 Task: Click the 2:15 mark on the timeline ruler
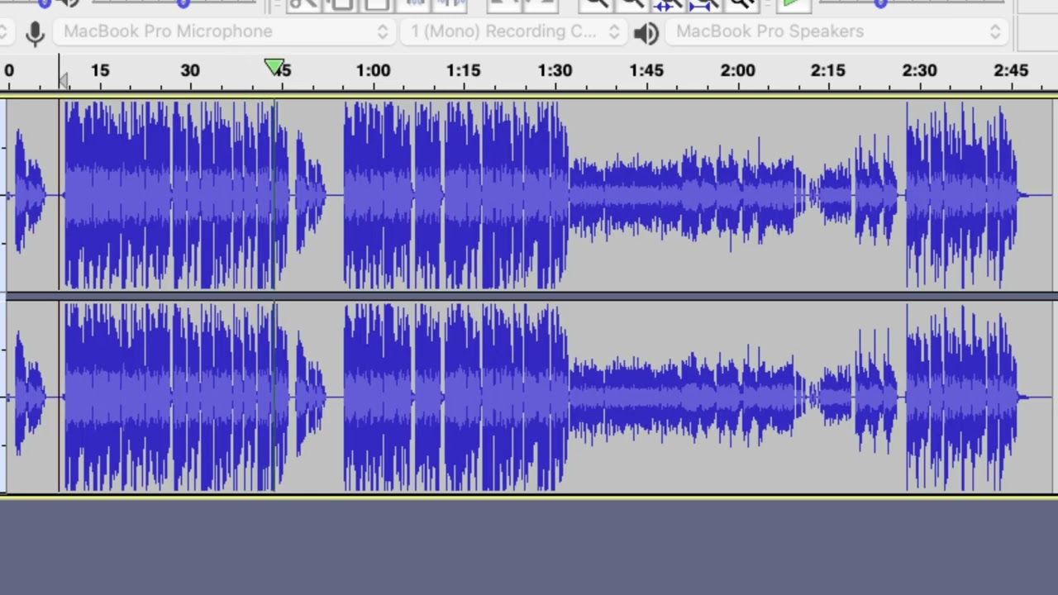[x=828, y=71]
